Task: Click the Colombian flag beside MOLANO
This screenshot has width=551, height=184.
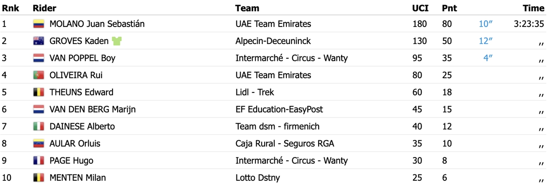Action: 38,24
